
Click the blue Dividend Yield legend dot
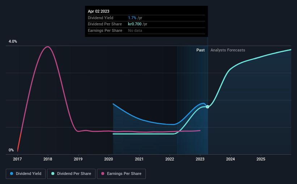12,173
